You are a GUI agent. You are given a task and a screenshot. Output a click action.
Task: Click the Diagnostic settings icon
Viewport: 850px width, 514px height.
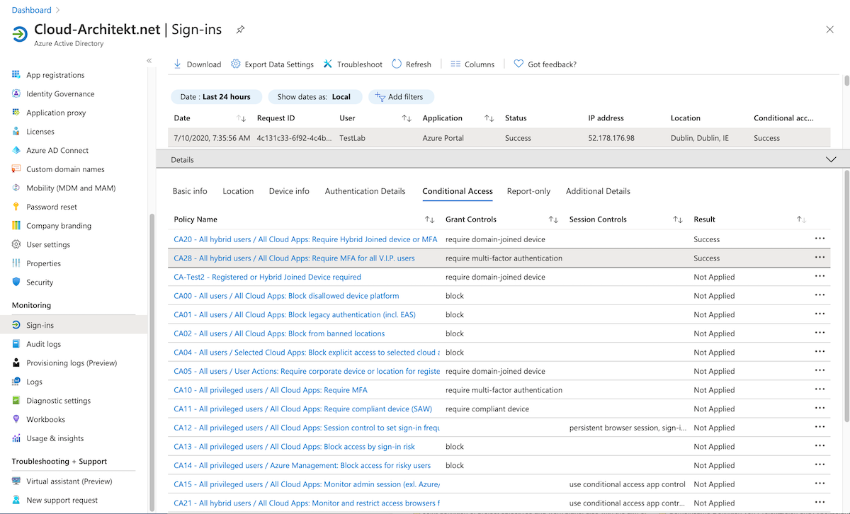[16, 400]
